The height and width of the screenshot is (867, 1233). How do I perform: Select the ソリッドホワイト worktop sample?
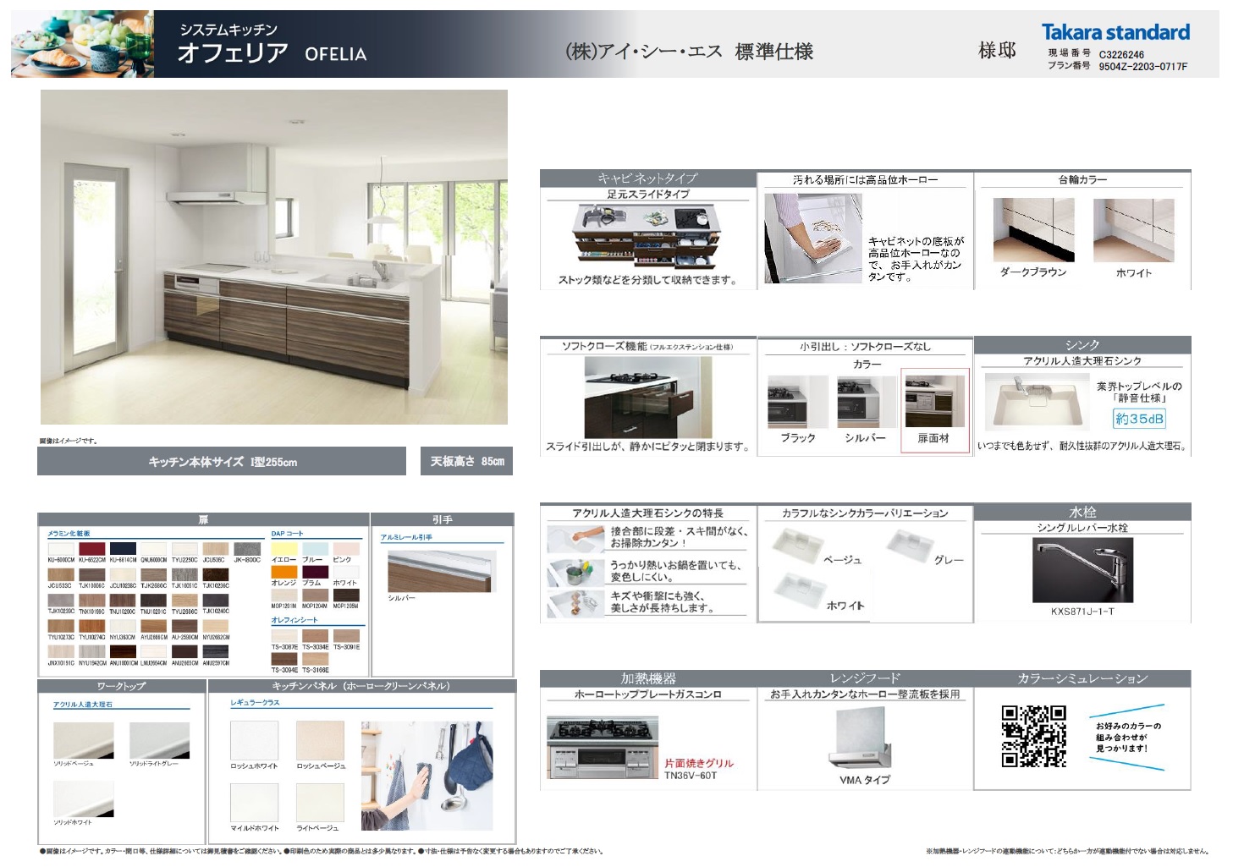point(84,798)
